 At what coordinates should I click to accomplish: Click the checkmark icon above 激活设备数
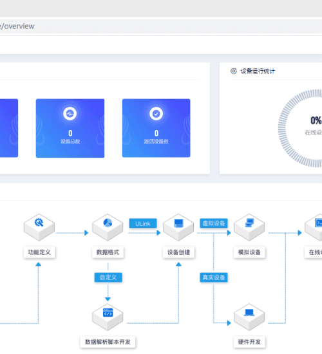(156, 113)
